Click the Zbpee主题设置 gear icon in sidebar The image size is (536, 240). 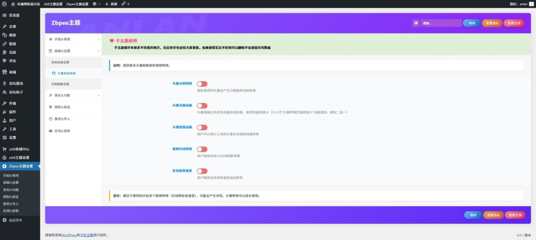[x=4, y=166]
